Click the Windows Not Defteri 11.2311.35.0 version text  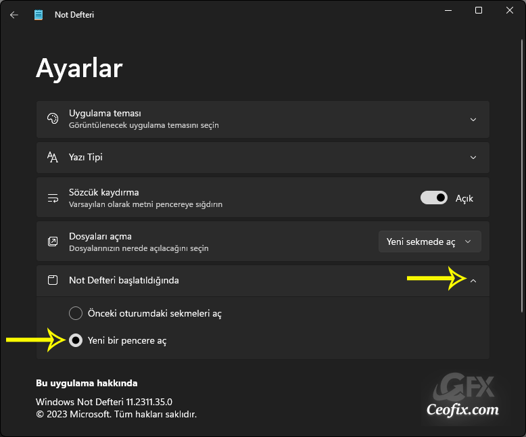point(104,402)
